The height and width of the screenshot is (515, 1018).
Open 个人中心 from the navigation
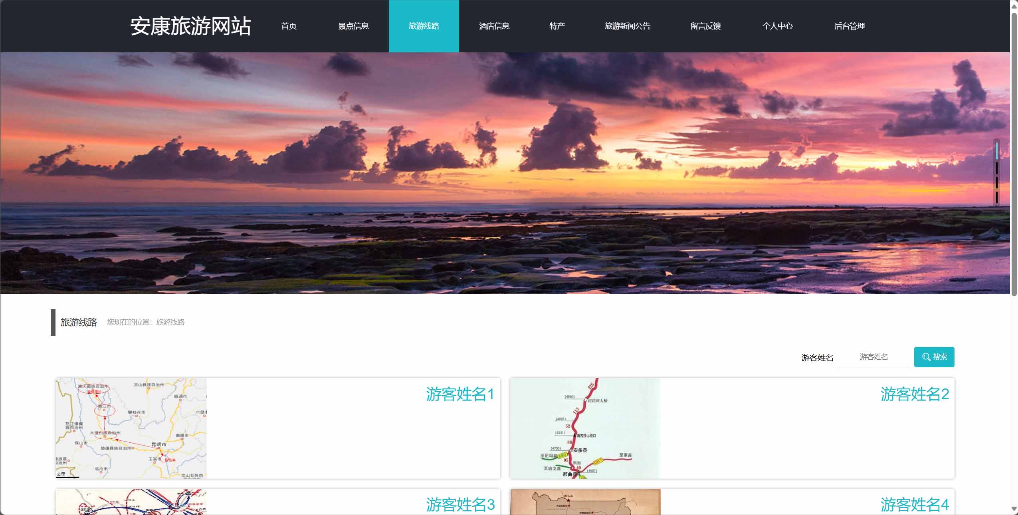pos(777,26)
